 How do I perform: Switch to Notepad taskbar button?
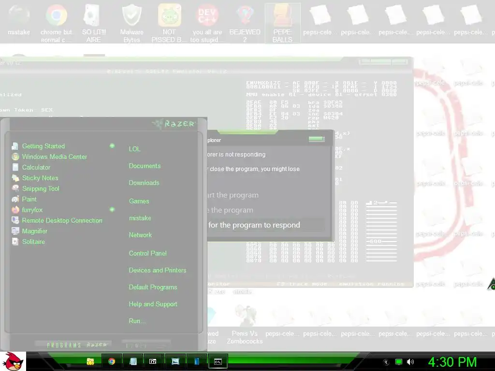click(x=133, y=361)
